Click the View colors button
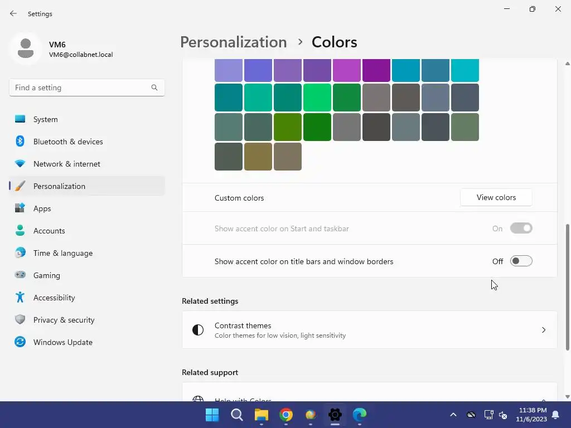Viewport: 571px width, 428px height. point(496,197)
